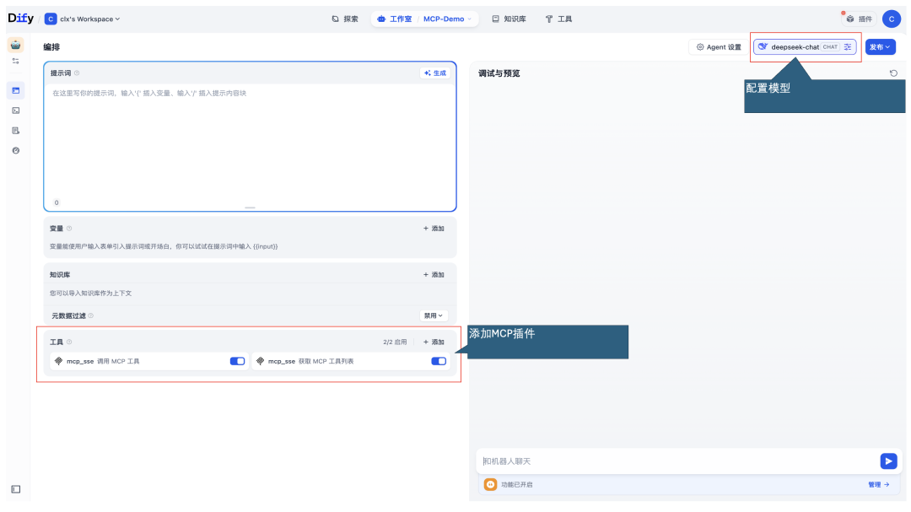Image resolution: width=911 pixels, height=512 pixels.
Task: Open the 工具 tab in top navigation
Action: (x=559, y=19)
